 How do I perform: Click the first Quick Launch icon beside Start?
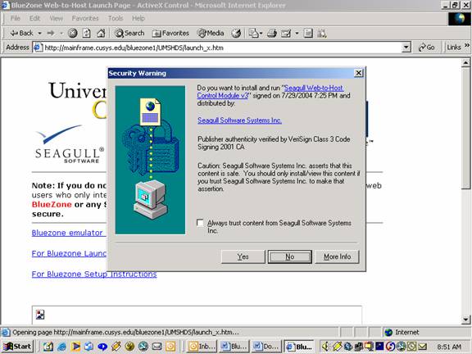(48, 347)
